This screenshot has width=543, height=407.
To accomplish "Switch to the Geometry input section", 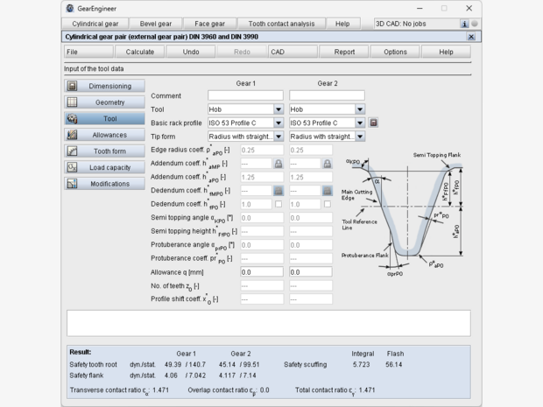I will click(x=104, y=102).
